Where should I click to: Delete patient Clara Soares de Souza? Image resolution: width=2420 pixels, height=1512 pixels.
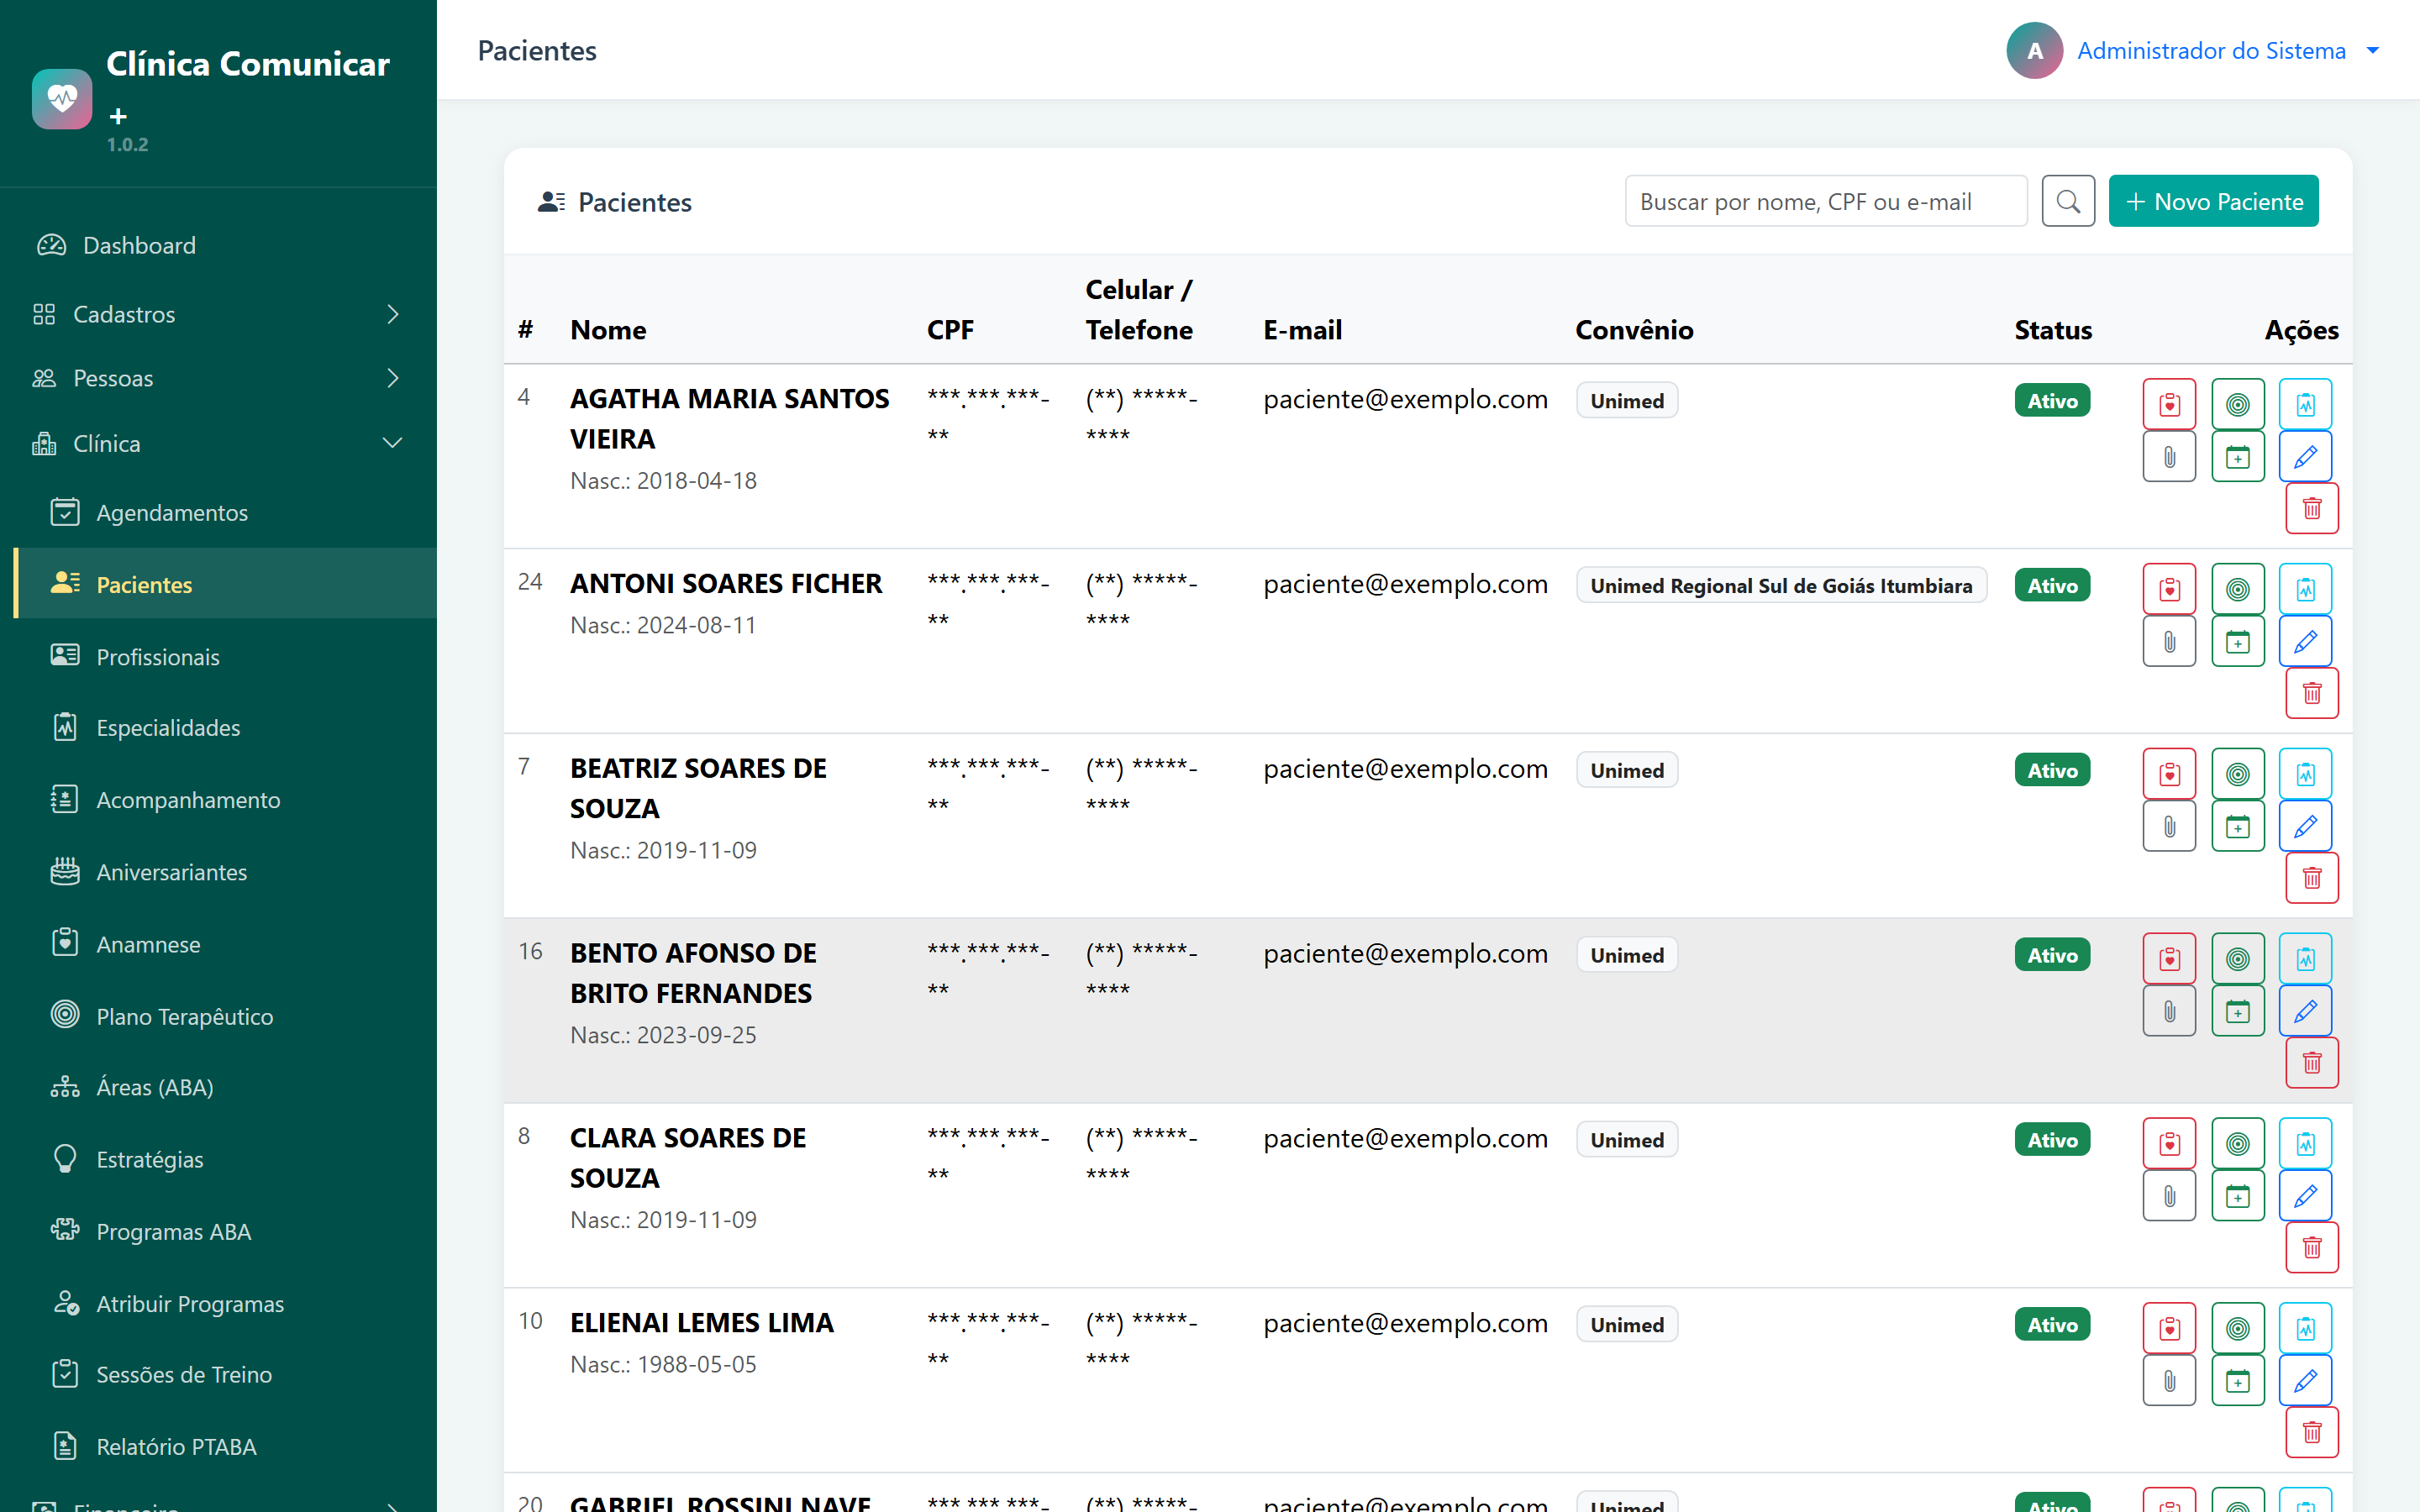tap(2312, 1249)
